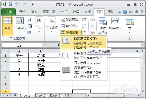Click the Unhide window icon

point(84,32)
